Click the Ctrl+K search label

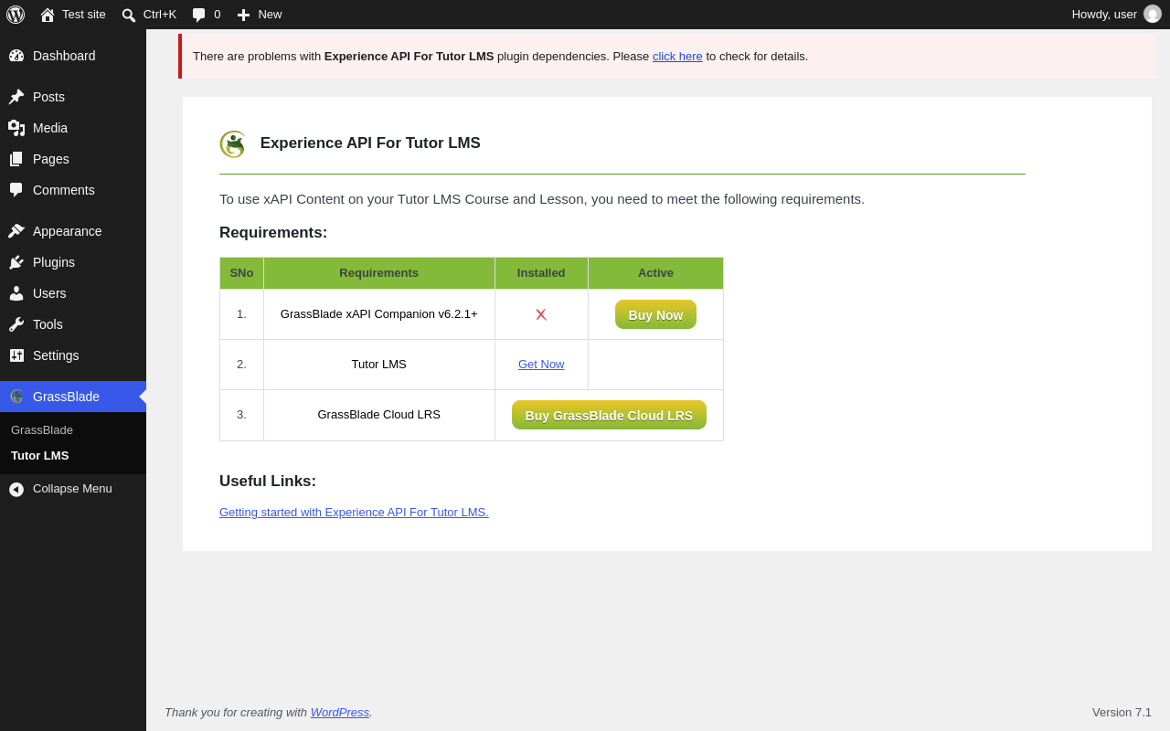[160, 14]
